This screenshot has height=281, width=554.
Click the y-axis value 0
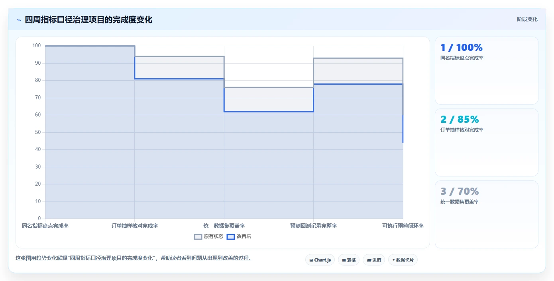pyautogui.click(x=39, y=219)
